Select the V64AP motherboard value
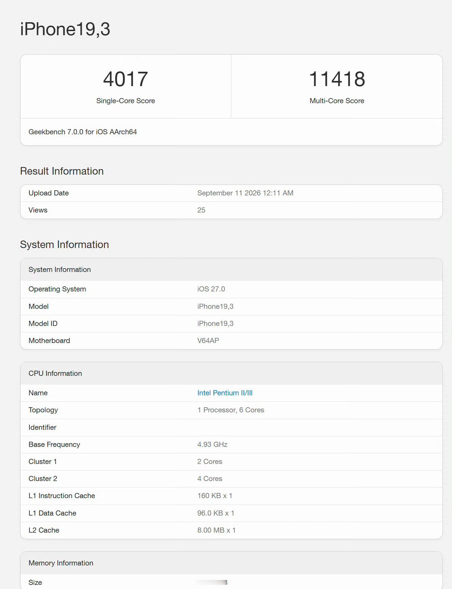The height and width of the screenshot is (589, 452). coord(208,341)
